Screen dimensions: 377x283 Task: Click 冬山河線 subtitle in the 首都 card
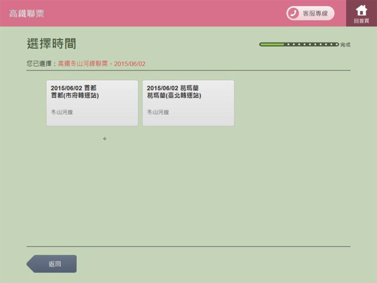point(62,112)
